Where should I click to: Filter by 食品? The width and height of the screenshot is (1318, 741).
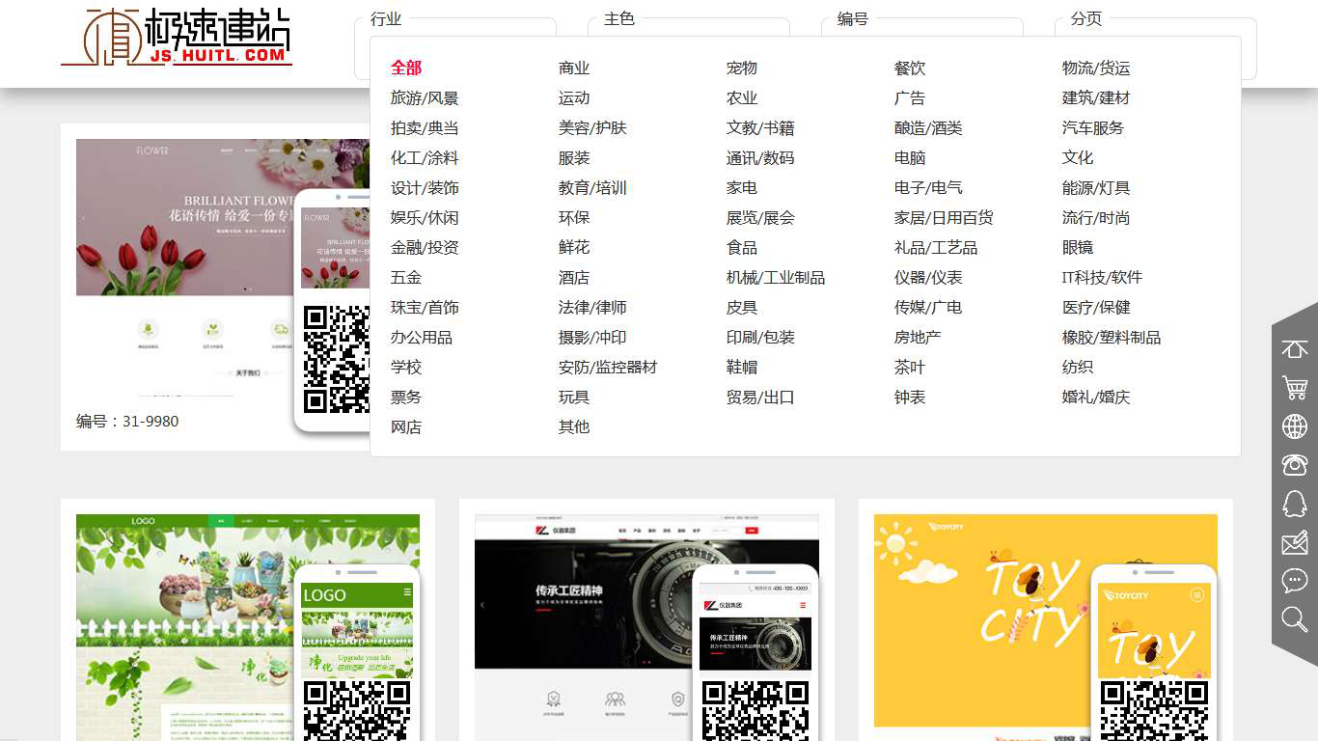(742, 248)
